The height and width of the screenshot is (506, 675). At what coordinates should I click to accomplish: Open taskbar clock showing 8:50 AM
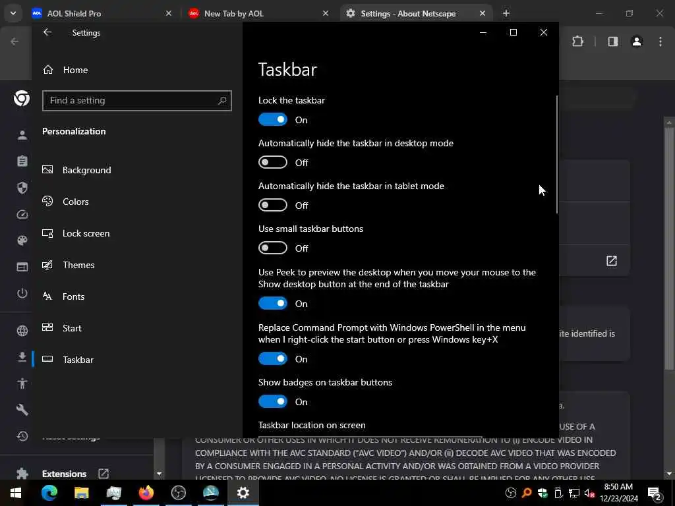[618, 493]
